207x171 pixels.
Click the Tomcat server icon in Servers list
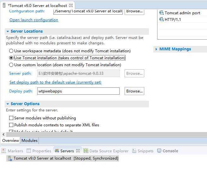[10, 158]
